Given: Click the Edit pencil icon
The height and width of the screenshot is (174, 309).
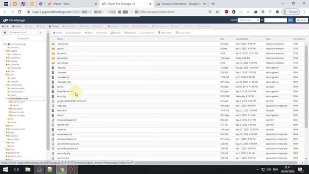Looking at the screenshot, I should coord(126,26).
